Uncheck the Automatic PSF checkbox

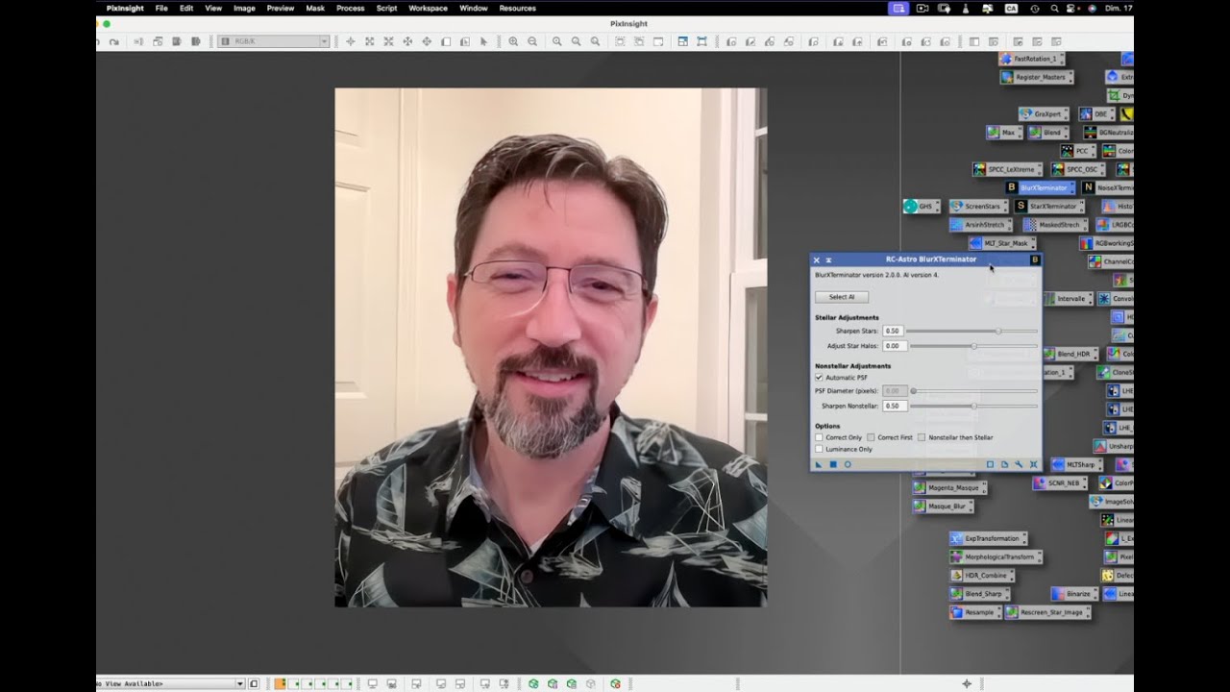[x=819, y=378]
